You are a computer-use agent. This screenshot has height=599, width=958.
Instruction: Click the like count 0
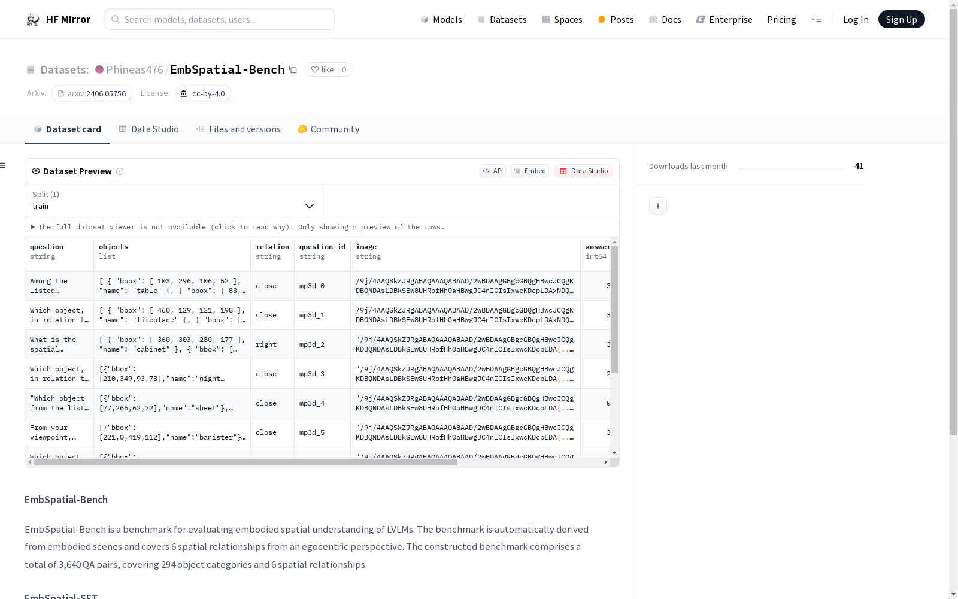click(x=344, y=69)
